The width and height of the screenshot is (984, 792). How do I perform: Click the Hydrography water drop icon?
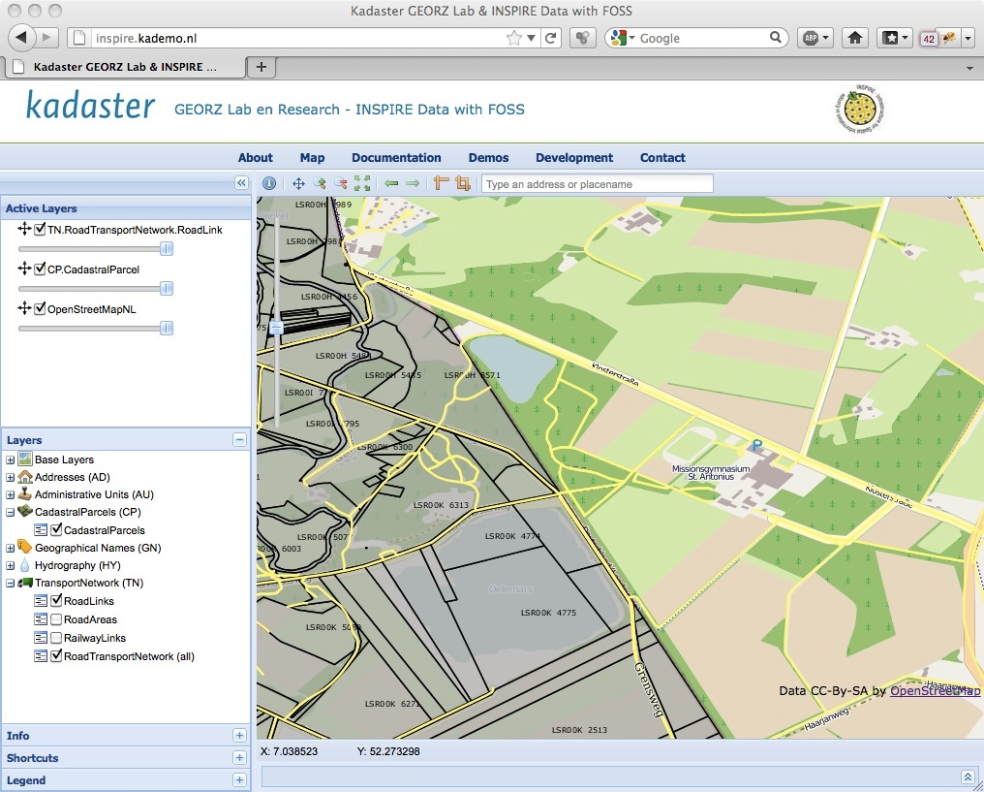coord(25,564)
